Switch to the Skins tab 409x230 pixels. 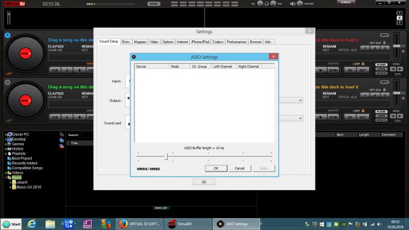(x=125, y=42)
